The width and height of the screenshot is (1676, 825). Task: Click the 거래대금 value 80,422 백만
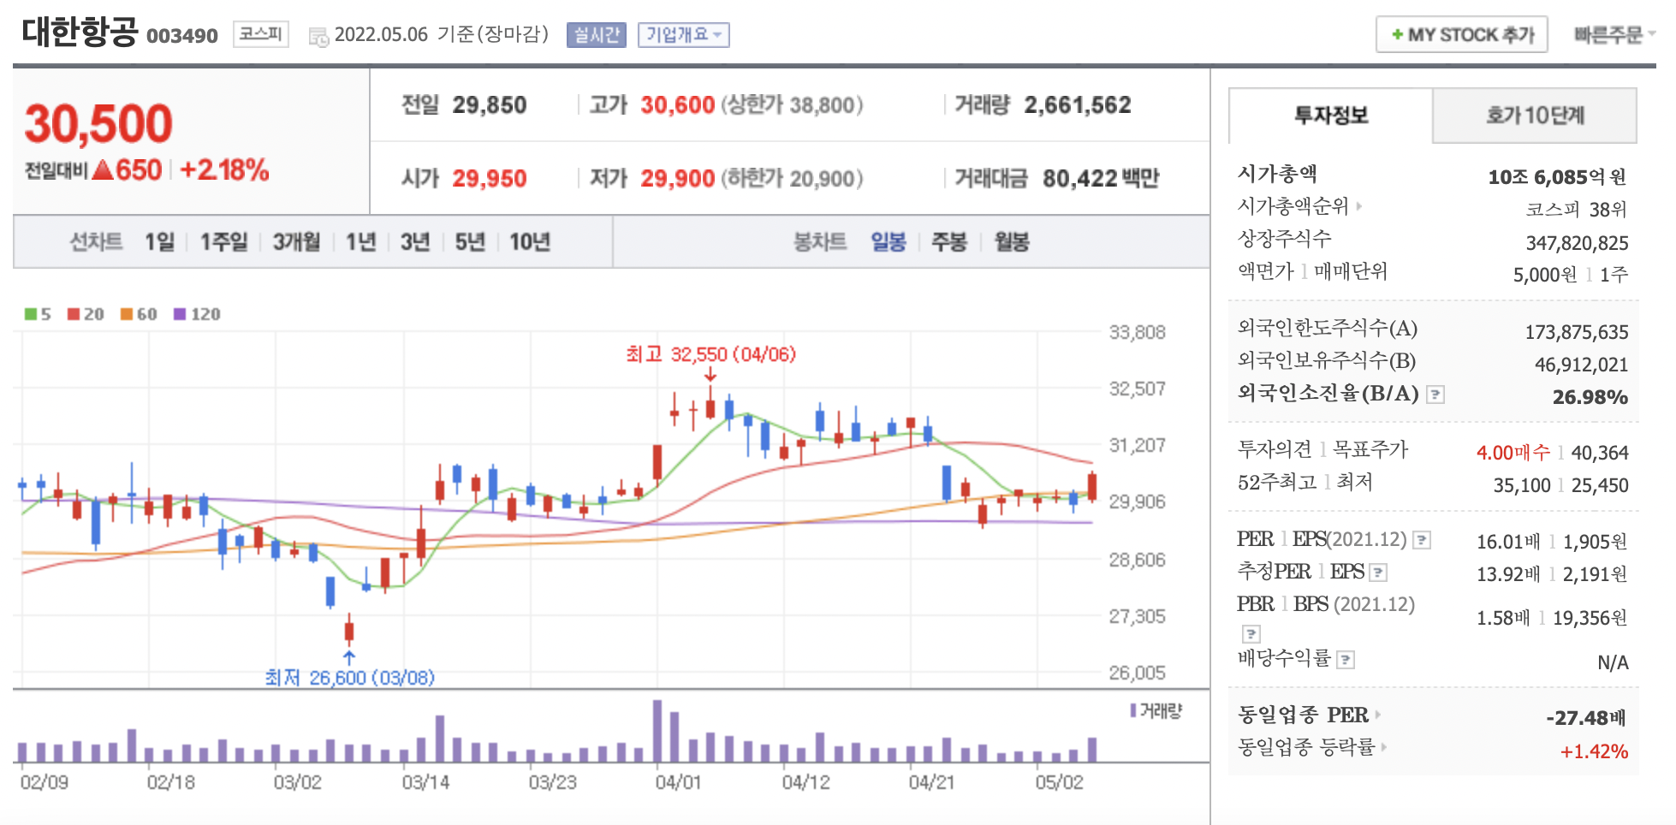(1101, 179)
